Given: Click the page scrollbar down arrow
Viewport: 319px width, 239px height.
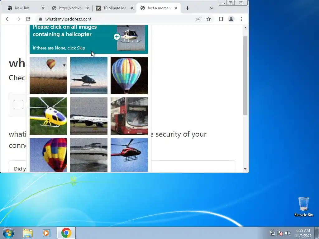Looking at the screenshot, I should (x=245, y=169).
